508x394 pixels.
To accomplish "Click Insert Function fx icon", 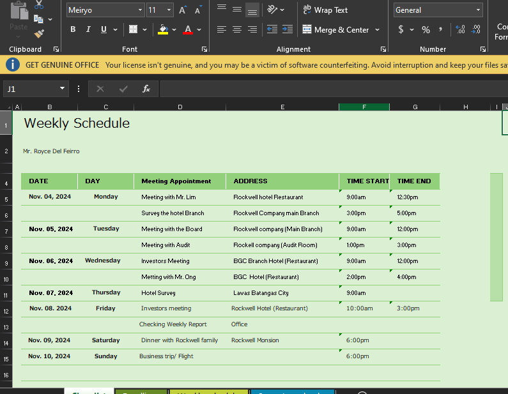I will point(146,89).
